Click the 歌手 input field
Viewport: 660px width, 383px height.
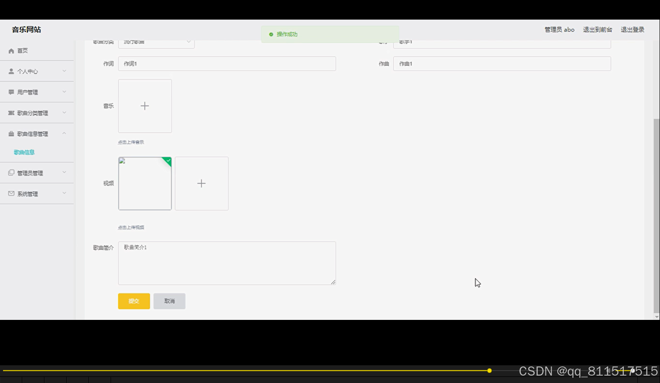pyautogui.click(x=502, y=44)
